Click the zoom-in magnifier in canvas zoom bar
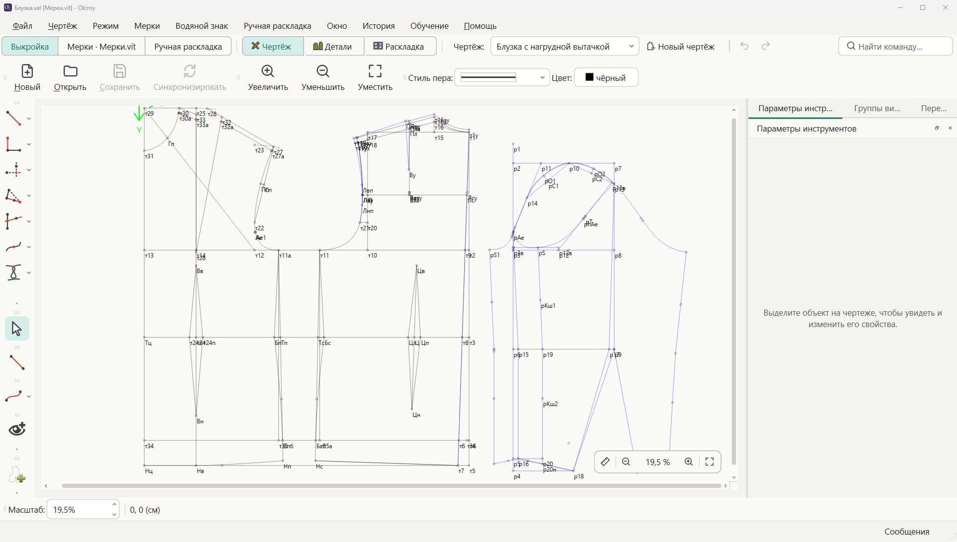 click(x=689, y=462)
